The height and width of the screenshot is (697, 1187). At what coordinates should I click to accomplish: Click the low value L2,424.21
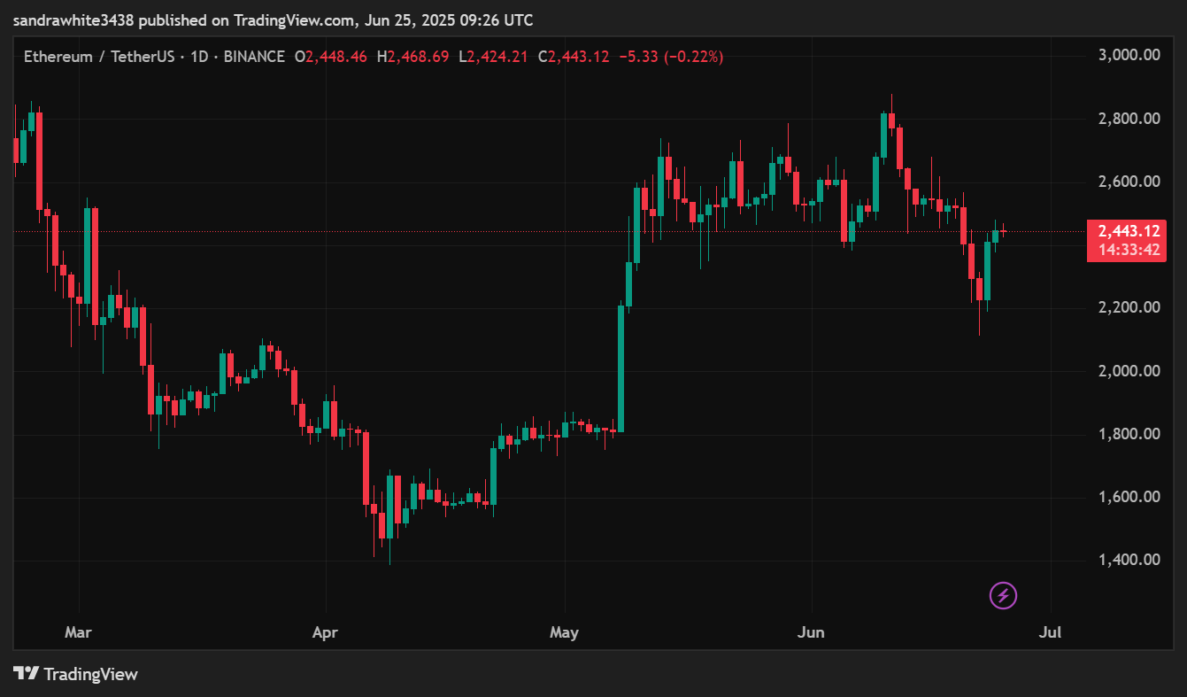493,57
